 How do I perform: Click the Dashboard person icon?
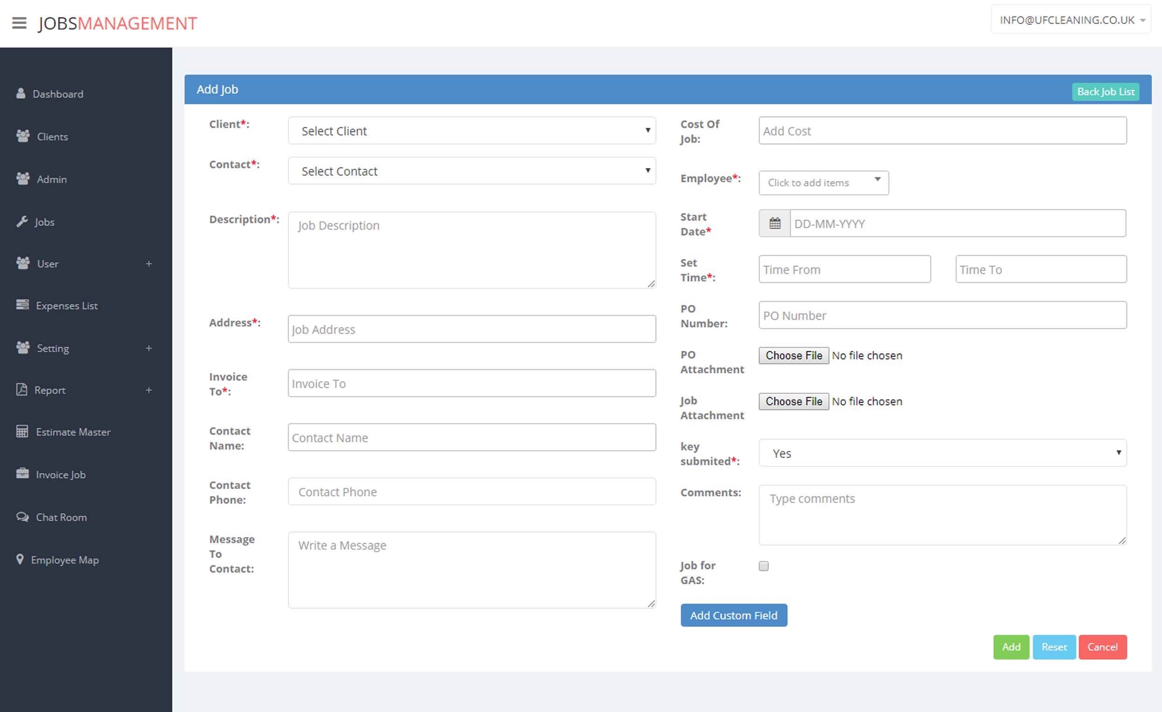click(x=21, y=93)
